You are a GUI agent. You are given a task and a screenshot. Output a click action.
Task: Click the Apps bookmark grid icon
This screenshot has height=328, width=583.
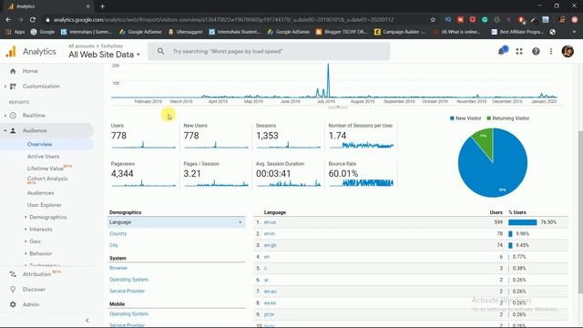coord(8,32)
